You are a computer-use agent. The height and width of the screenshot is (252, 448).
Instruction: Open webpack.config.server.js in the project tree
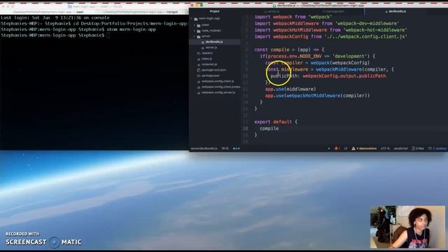coord(218,92)
